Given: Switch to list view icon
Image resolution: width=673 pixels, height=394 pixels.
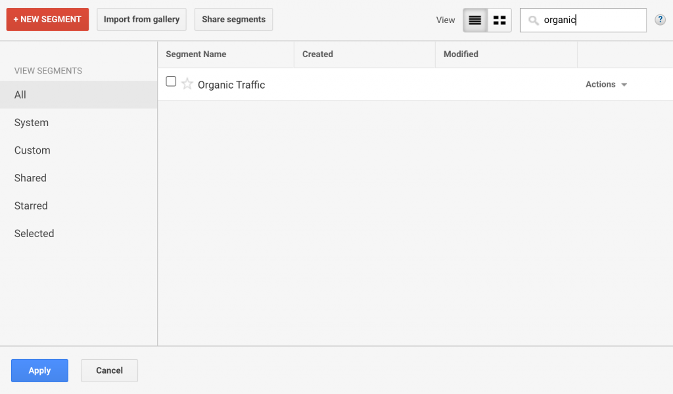Looking at the screenshot, I should [475, 20].
